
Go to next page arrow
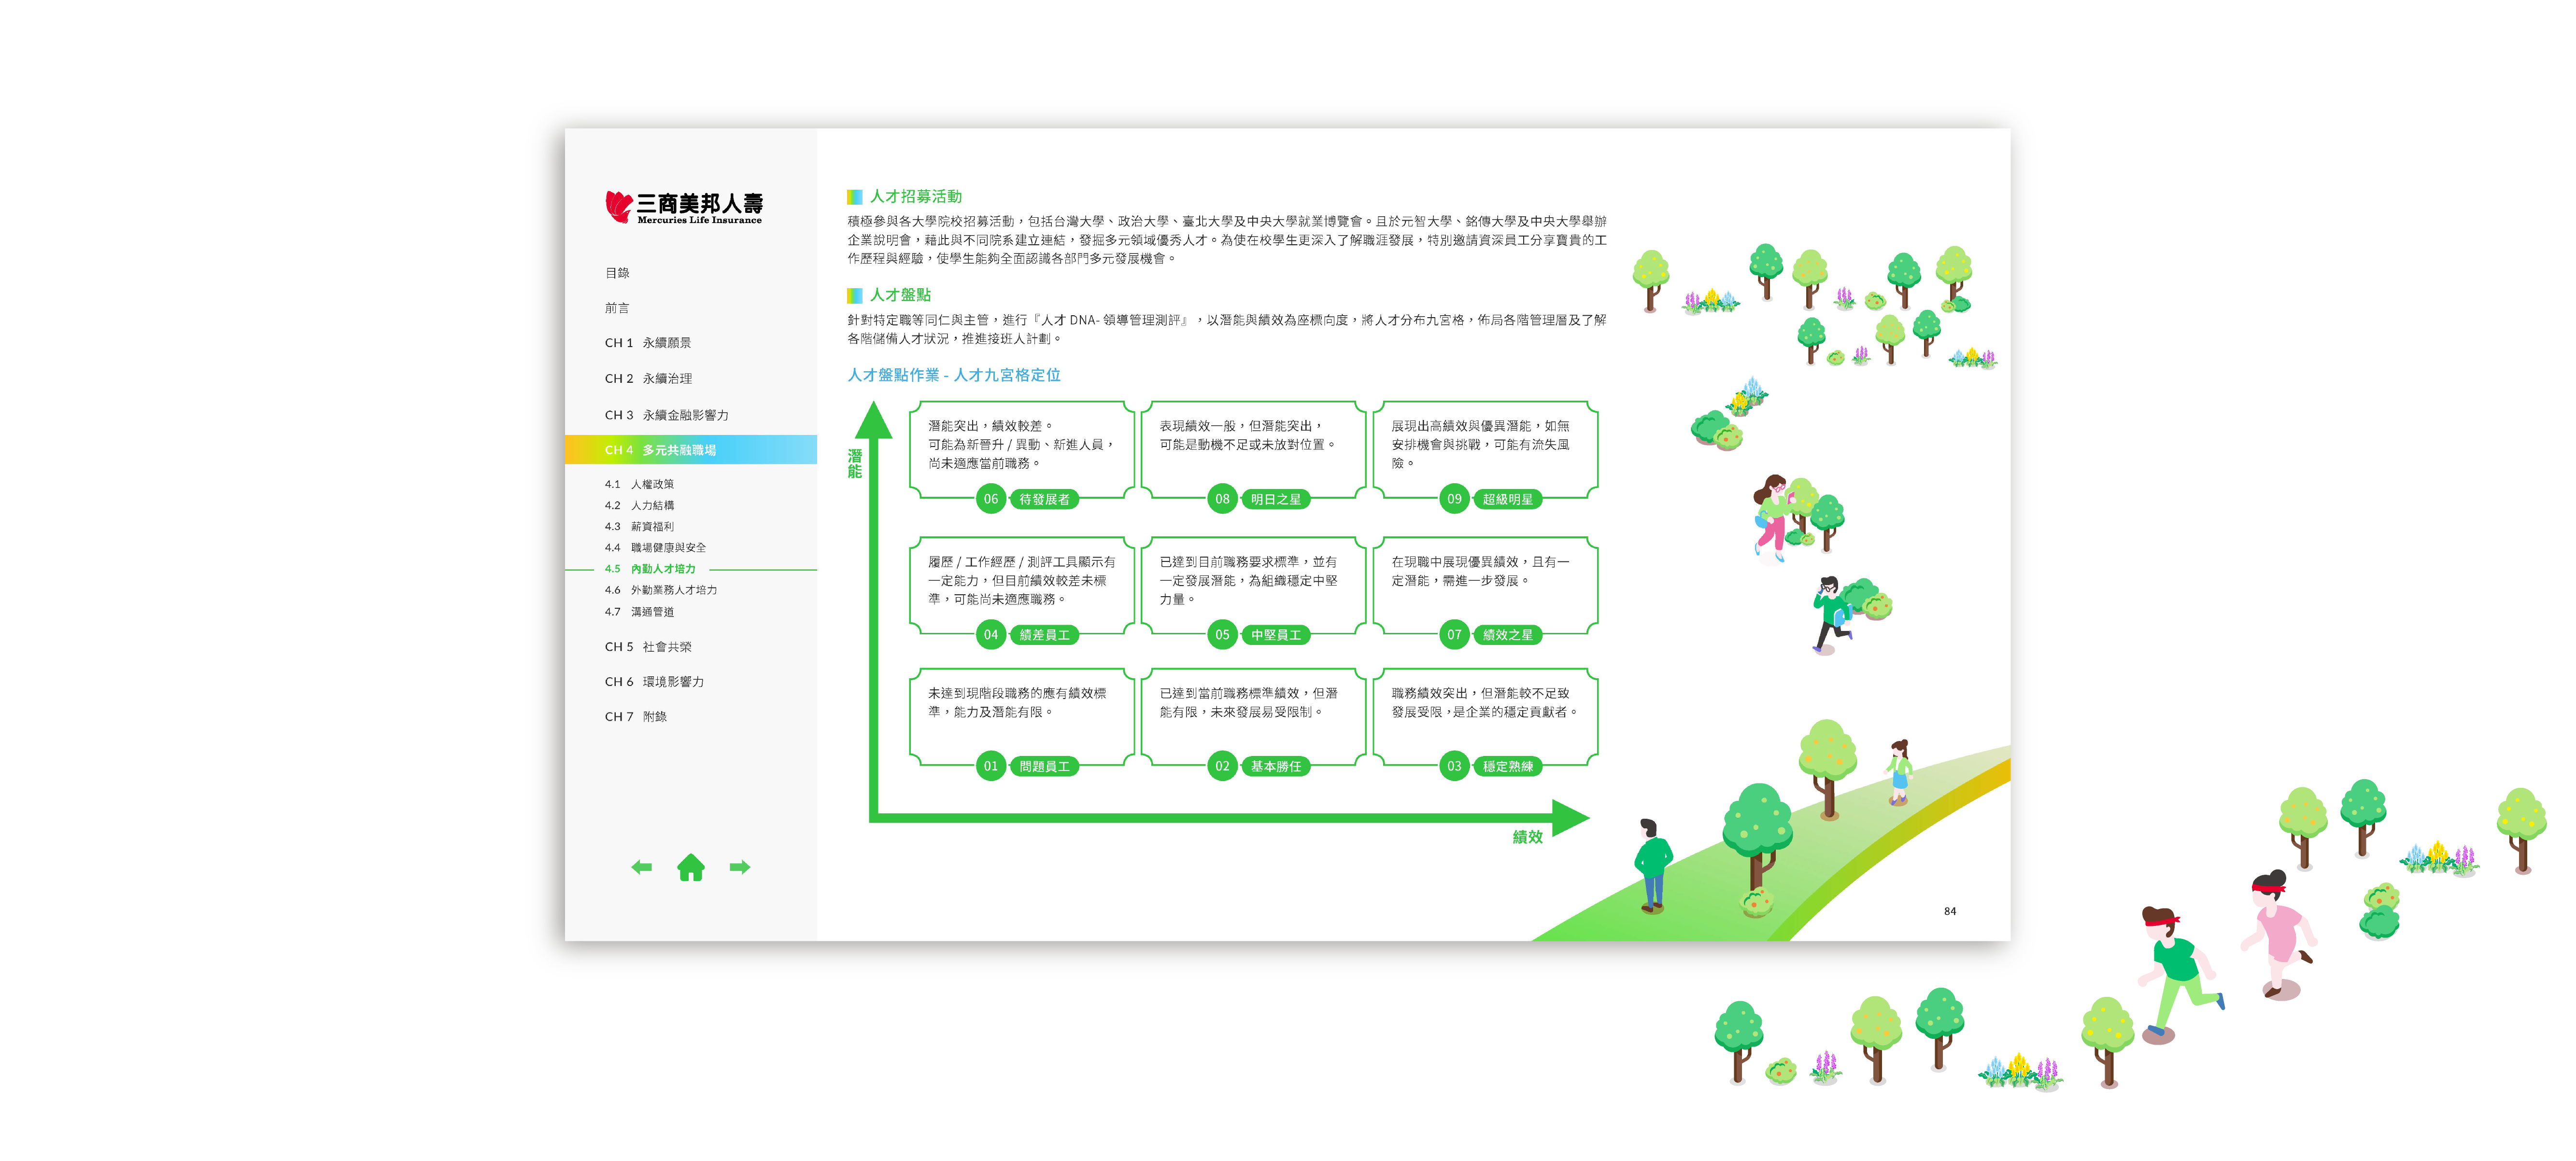739,867
